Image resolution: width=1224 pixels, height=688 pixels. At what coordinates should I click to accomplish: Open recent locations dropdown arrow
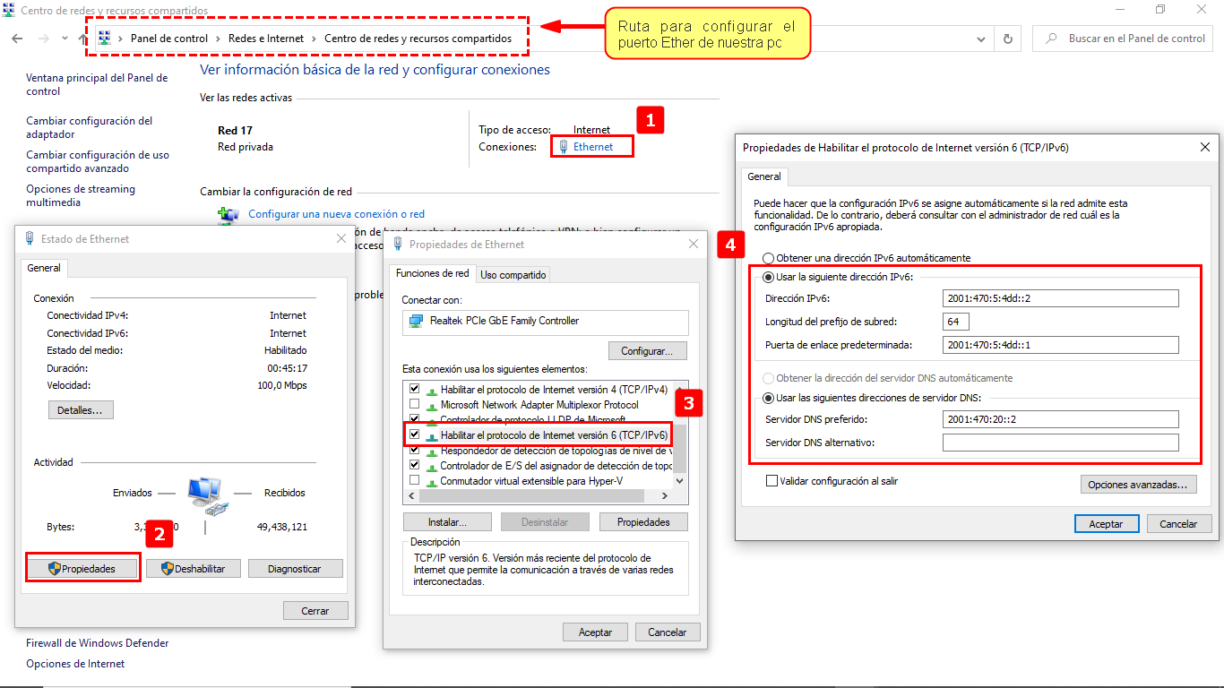[65, 39]
